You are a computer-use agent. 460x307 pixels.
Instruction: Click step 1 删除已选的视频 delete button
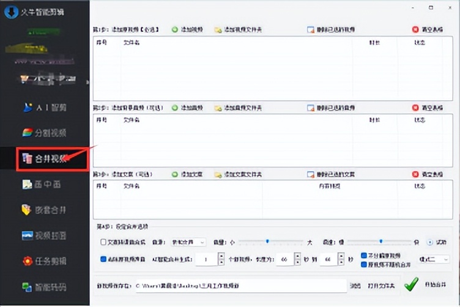tap(331, 29)
